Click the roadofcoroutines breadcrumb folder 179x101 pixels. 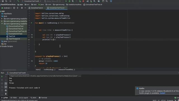coord(74,4)
